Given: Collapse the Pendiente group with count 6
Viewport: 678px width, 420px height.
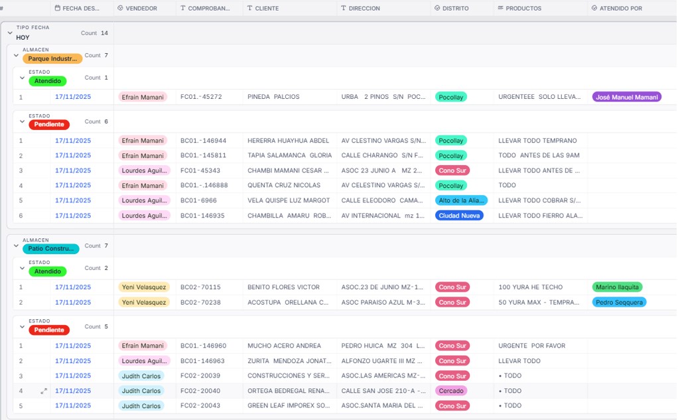Looking at the screenshot, I should coord(23,121).
